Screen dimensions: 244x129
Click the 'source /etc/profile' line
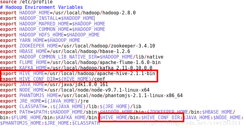(26, 2)
